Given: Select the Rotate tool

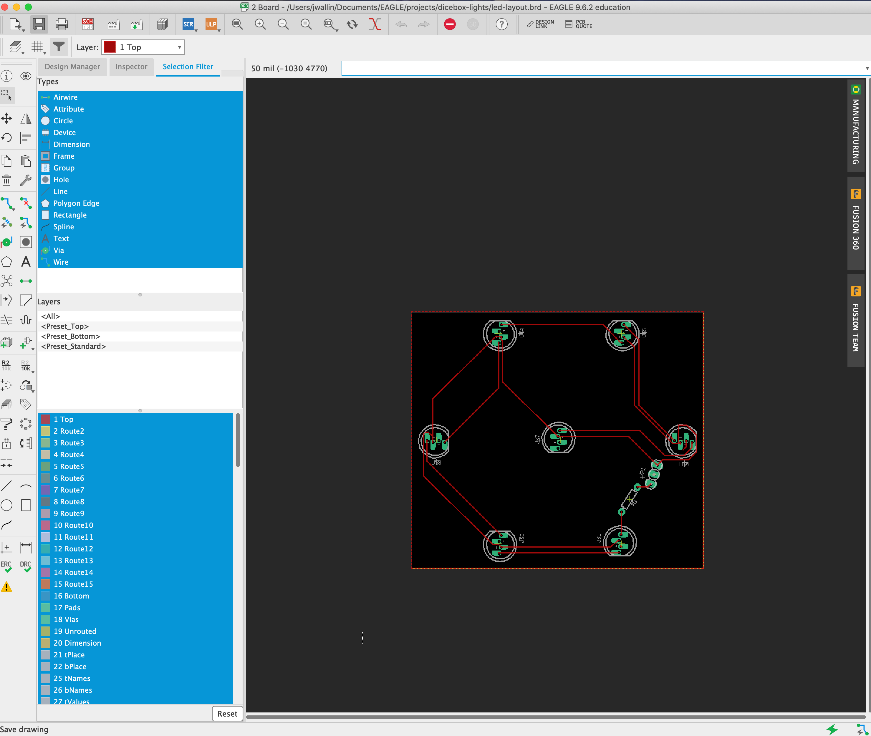Looking at the screenshot, I should pyautogui.click(x=7, y=138).
